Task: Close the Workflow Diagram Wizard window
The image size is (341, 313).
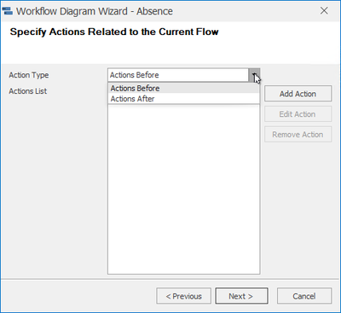Action: pos(324,11)
